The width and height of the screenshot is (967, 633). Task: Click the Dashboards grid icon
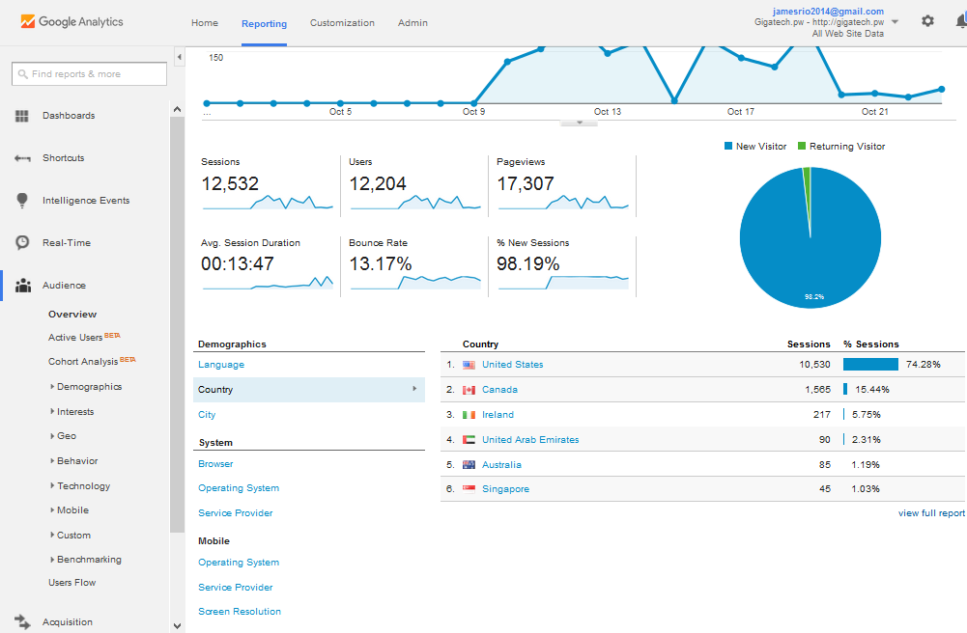coord(22,116)
